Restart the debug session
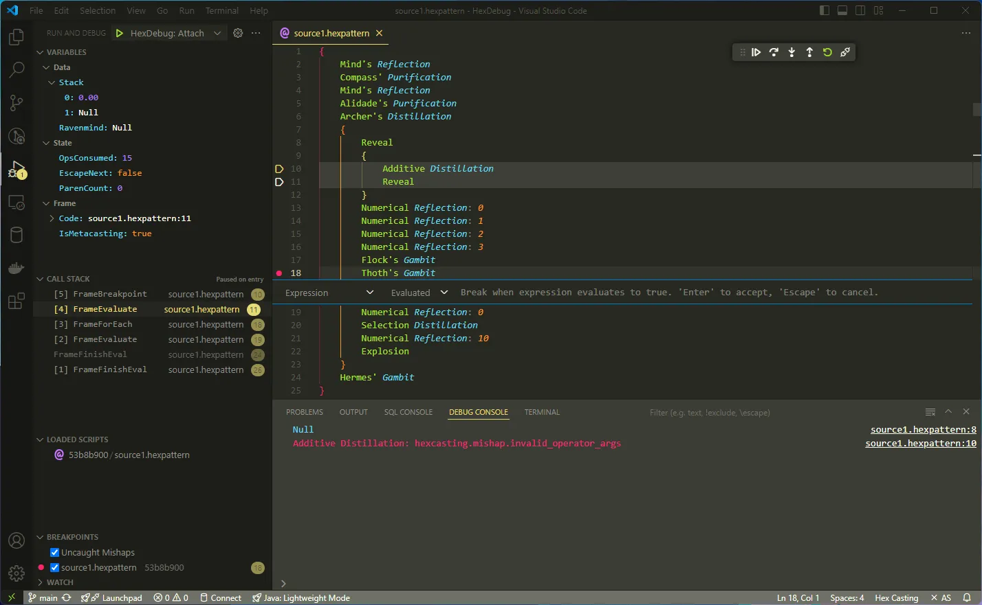 pyautogui.click(x=827, y=52)
